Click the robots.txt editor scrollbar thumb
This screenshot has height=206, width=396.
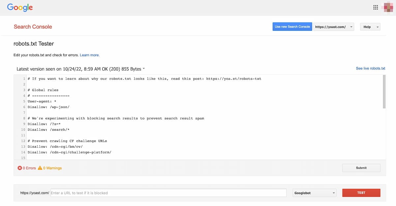(384, 91)
